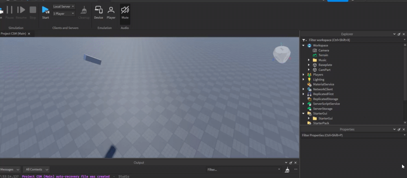Expand the NetworkClient node
This screenshot has height=178, width=407.
(303, 89)
